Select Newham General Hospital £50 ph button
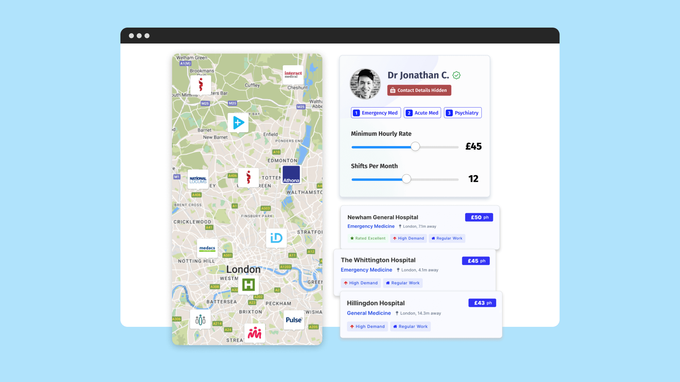 (479, 218)
